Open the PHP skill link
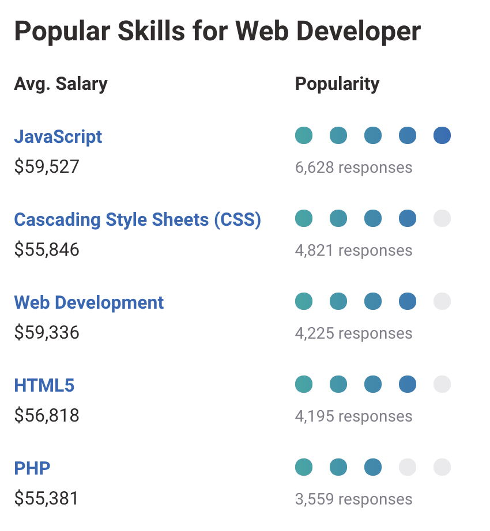 click(x=32, y=468)
